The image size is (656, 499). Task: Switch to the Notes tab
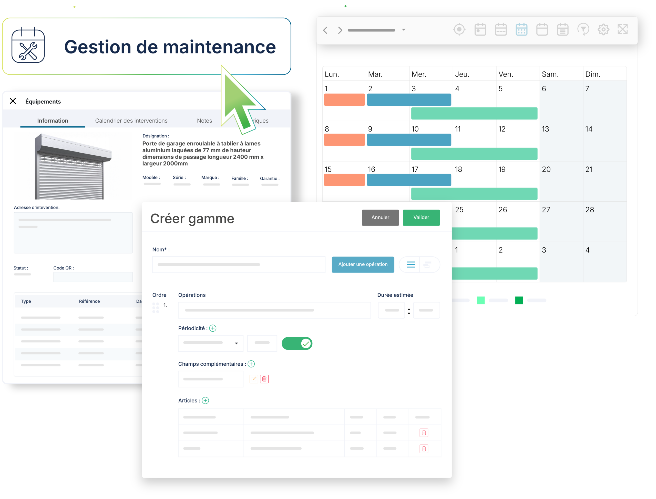204,121
